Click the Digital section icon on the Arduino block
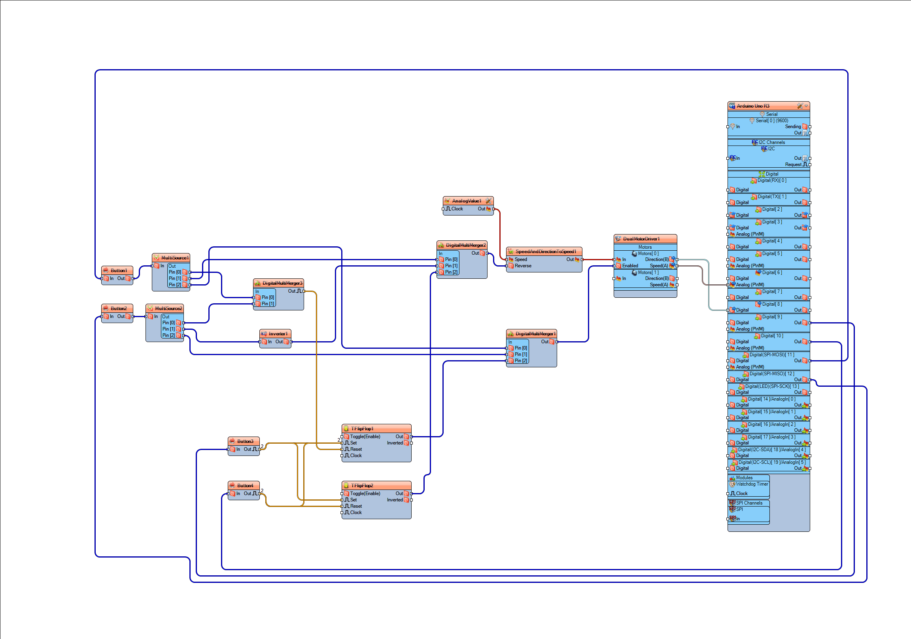Viewport: 911px width, 639px height. 762,174
